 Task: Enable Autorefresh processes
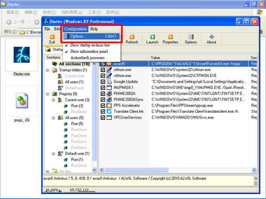click(91, 57)
